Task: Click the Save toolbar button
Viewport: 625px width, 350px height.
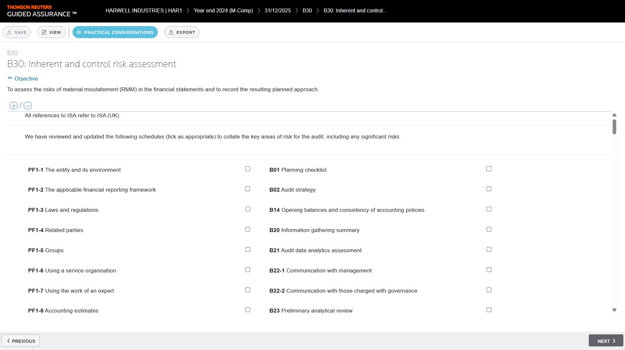Action: [17, 32]
